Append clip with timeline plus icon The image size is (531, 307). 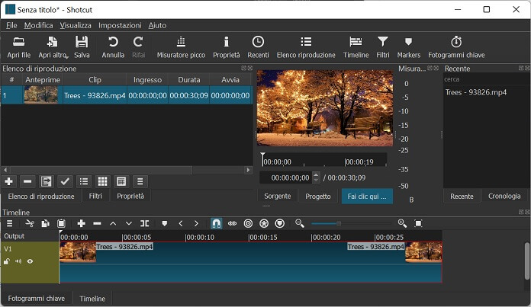82,223
